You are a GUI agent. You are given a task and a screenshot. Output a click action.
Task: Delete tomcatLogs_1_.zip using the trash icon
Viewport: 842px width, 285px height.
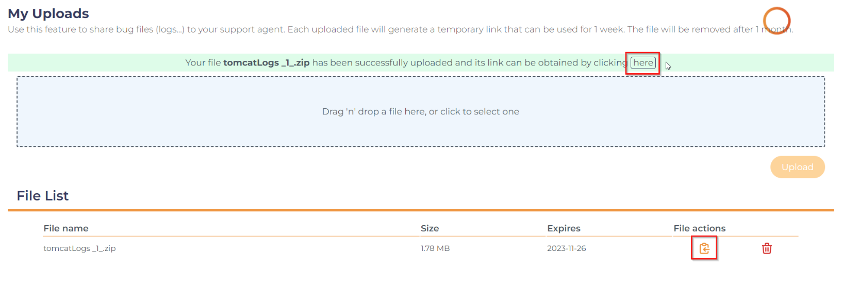767,248
